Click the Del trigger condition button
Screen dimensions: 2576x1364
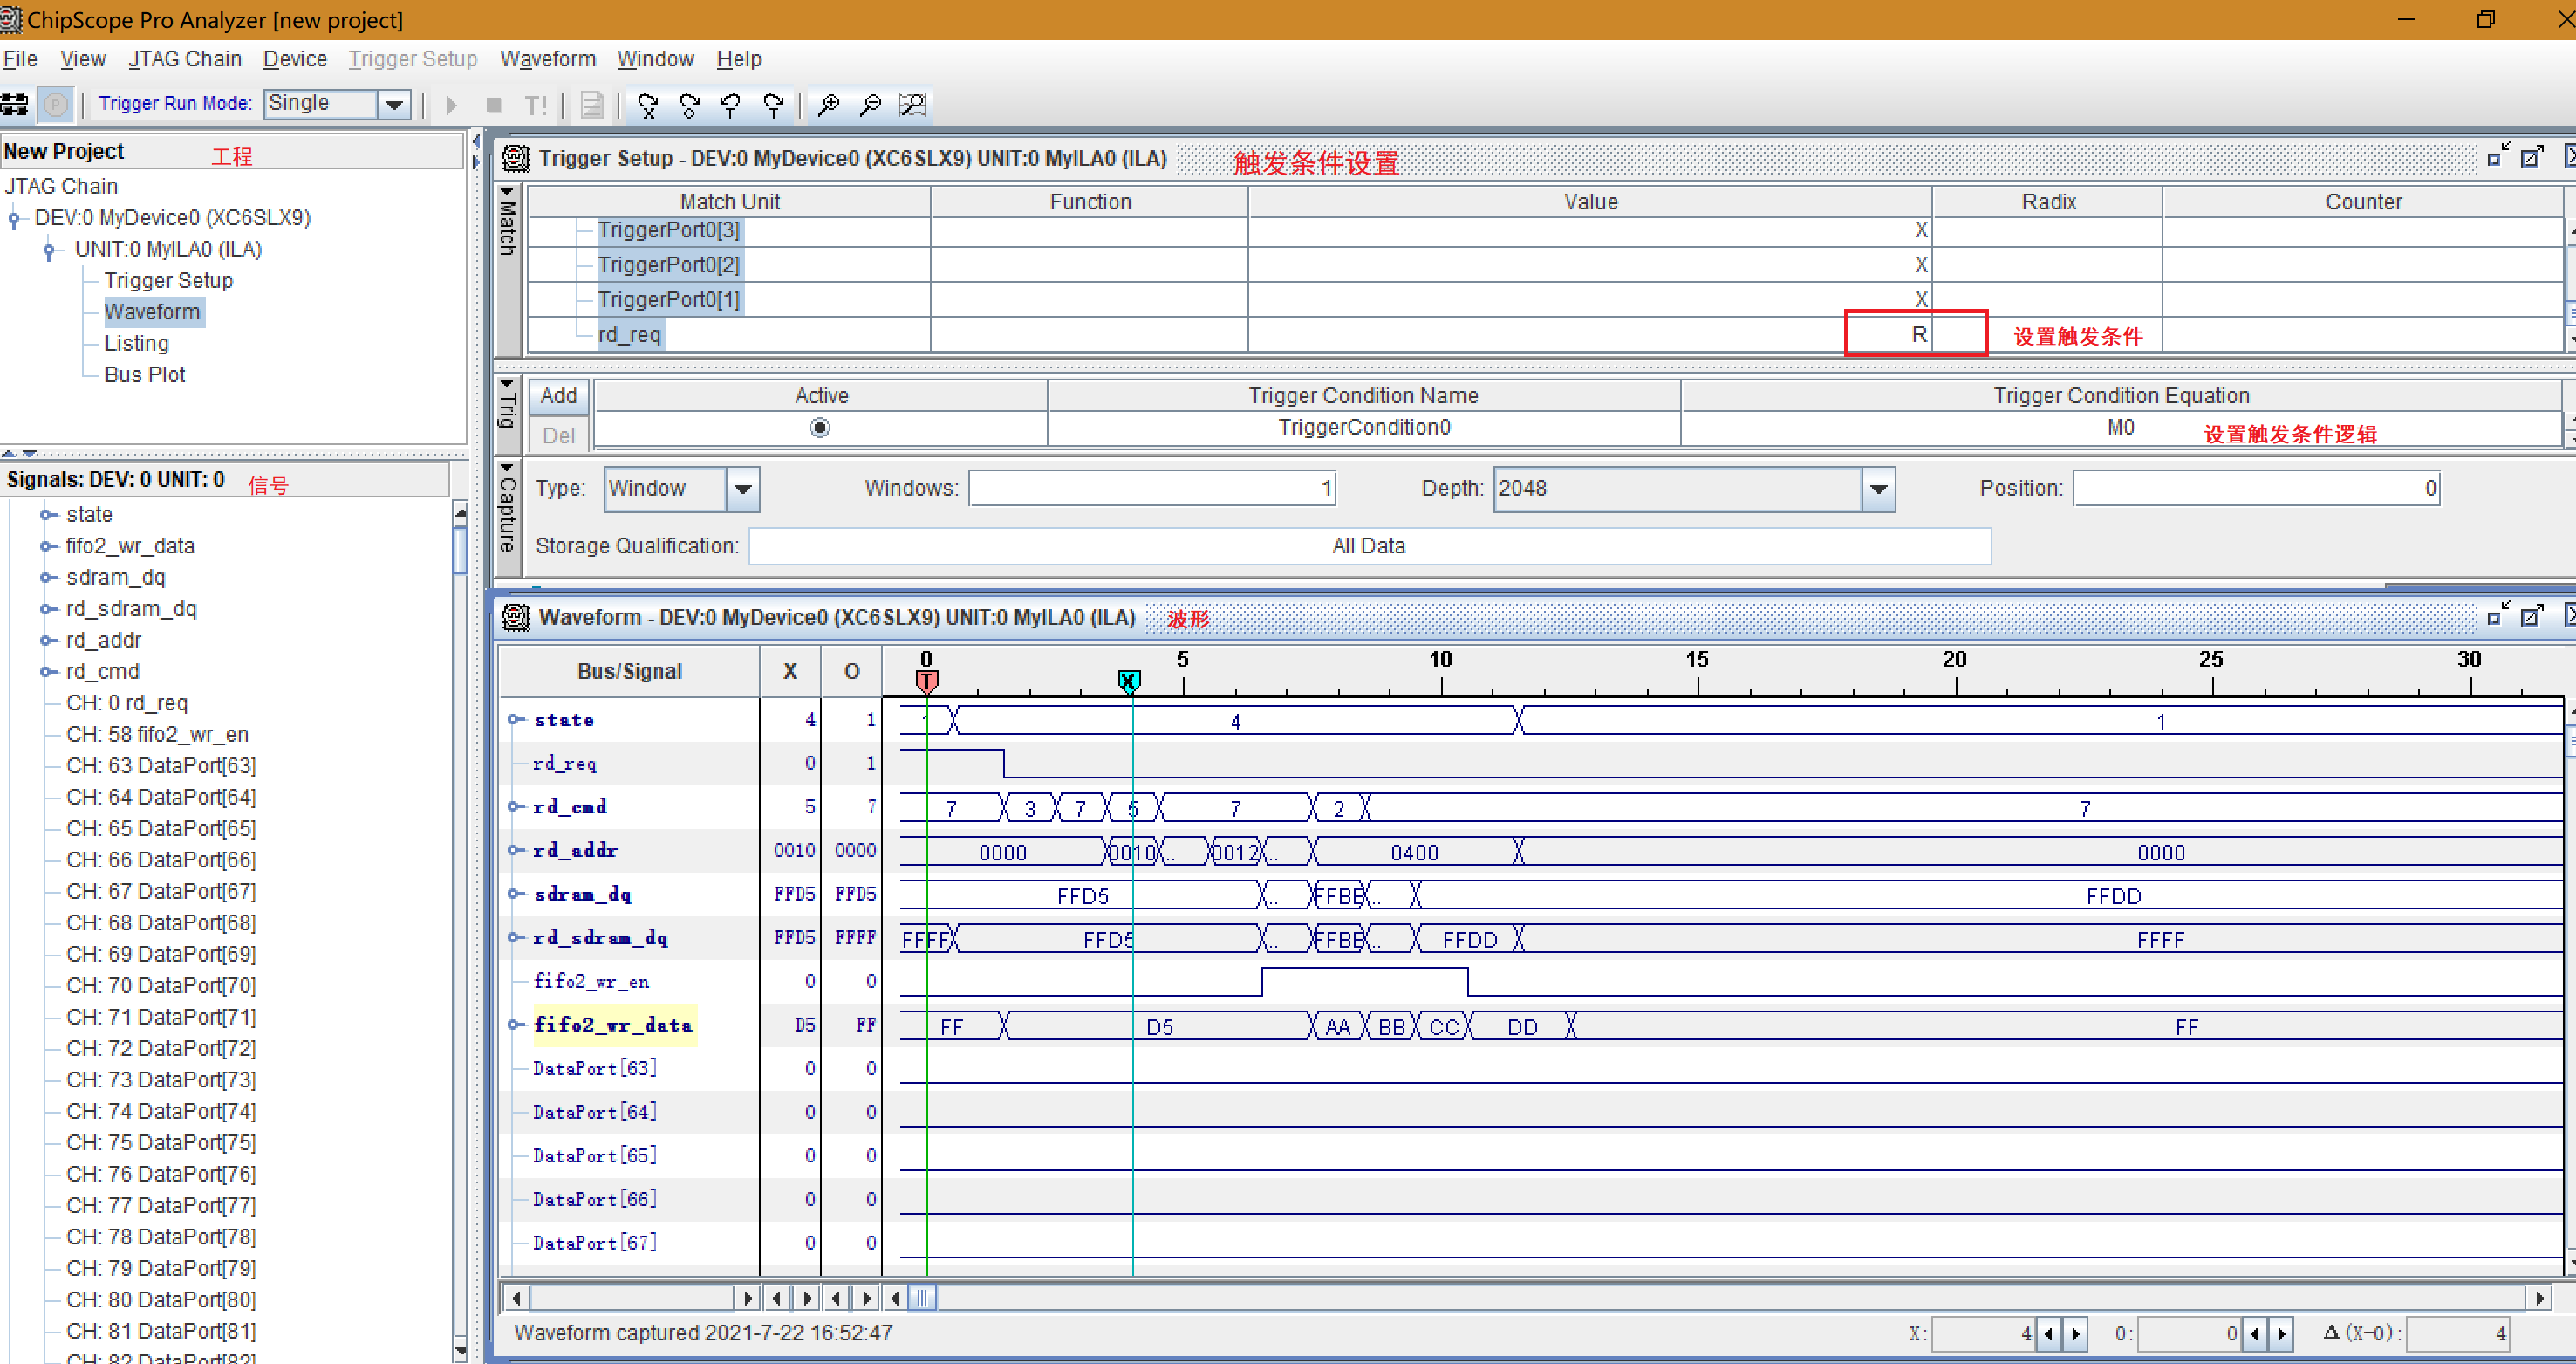pyautogui.click(x=557, y=435)
